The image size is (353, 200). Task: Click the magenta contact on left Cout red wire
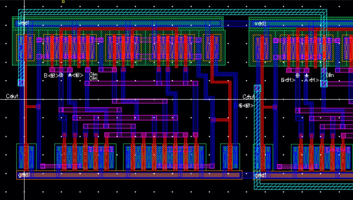(x=38, y=107)
